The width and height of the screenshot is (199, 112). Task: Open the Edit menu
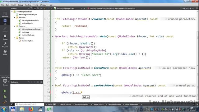point(7,5)
